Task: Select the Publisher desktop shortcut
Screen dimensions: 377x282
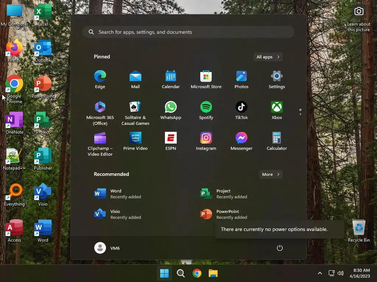Action: point(43,159)
